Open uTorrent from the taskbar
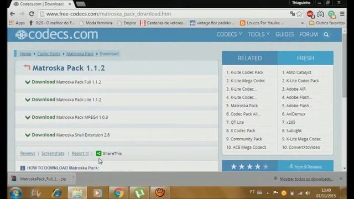Screen dimensions: 354x199 (x=139, y=193)
